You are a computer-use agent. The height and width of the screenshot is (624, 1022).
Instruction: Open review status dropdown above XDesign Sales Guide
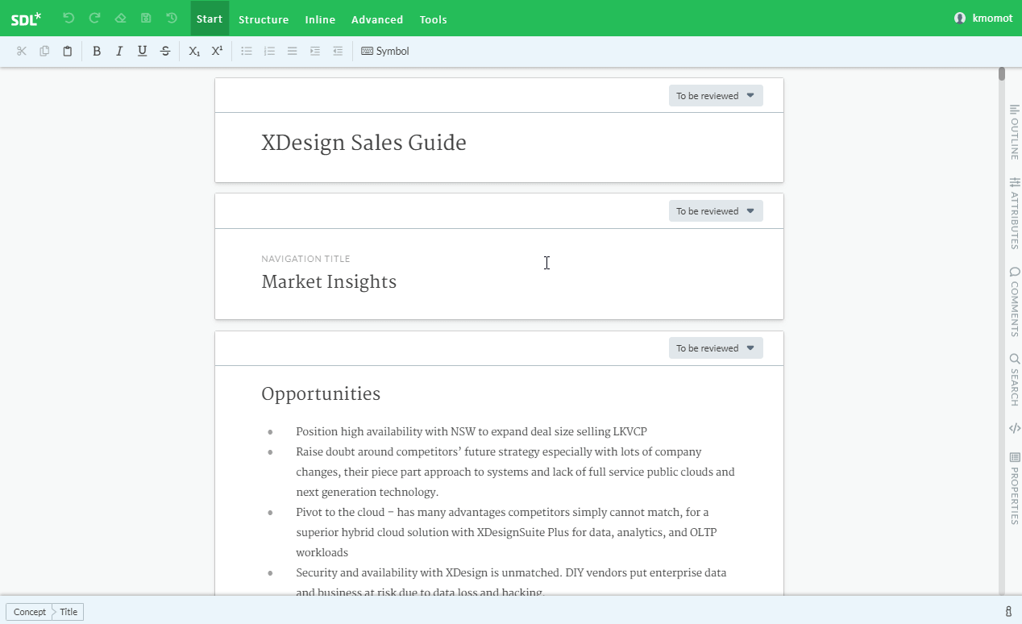coord(716,96)
